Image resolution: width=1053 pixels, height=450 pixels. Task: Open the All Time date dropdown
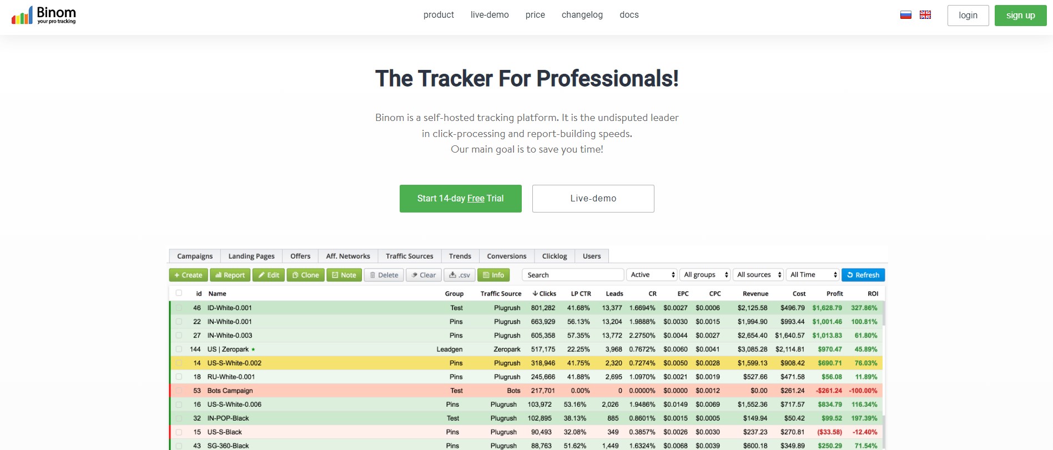coord(813,275)
